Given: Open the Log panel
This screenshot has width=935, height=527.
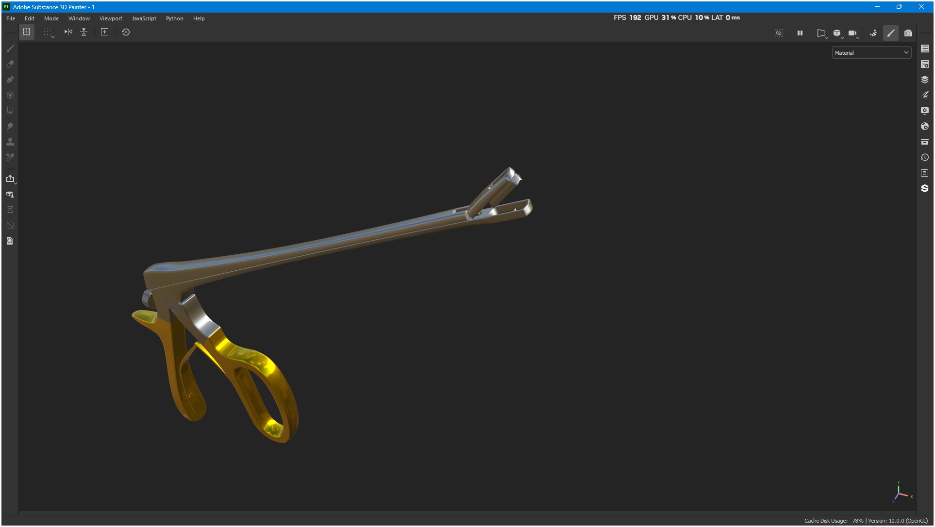Looking at the screenshot, I should tap(925, 173).
